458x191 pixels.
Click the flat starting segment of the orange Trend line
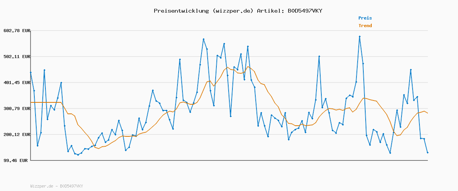point(46,102)
